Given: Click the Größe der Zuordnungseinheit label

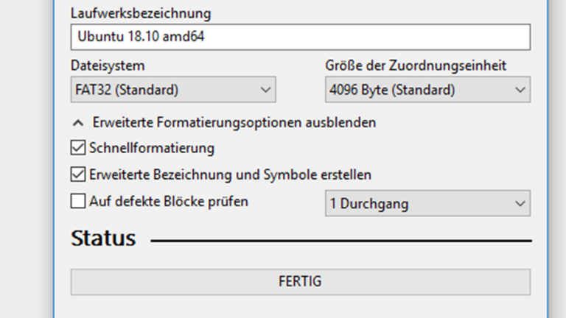Looking at the screenshot, I should [x=416, y=66].
